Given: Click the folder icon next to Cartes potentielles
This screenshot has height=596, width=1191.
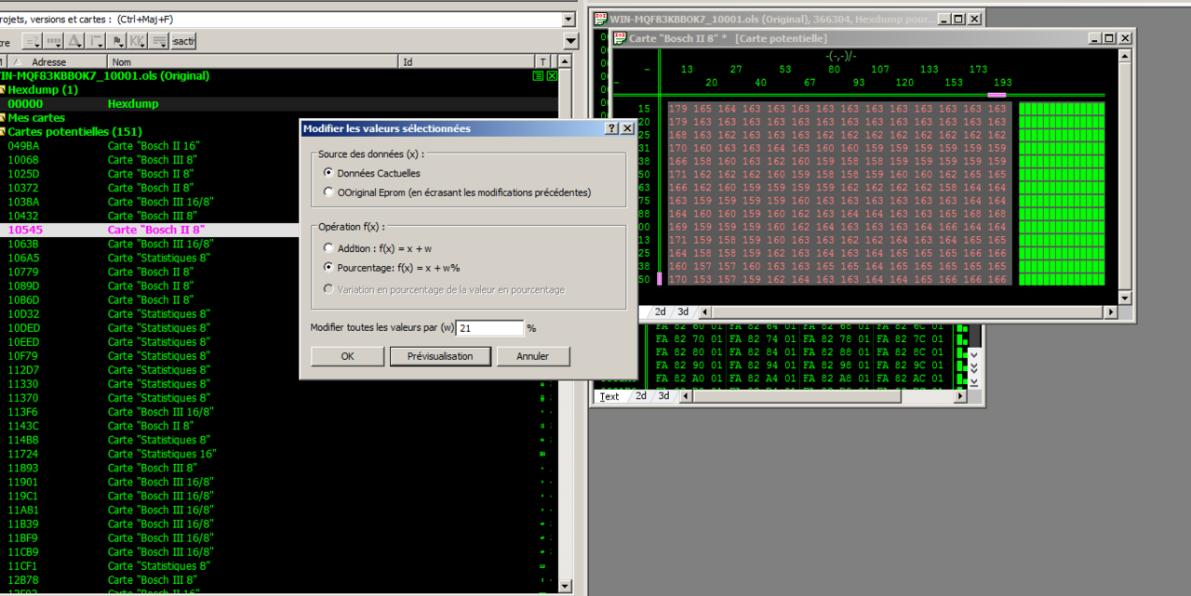Looking at the screenshot, I should coord(3,132).
